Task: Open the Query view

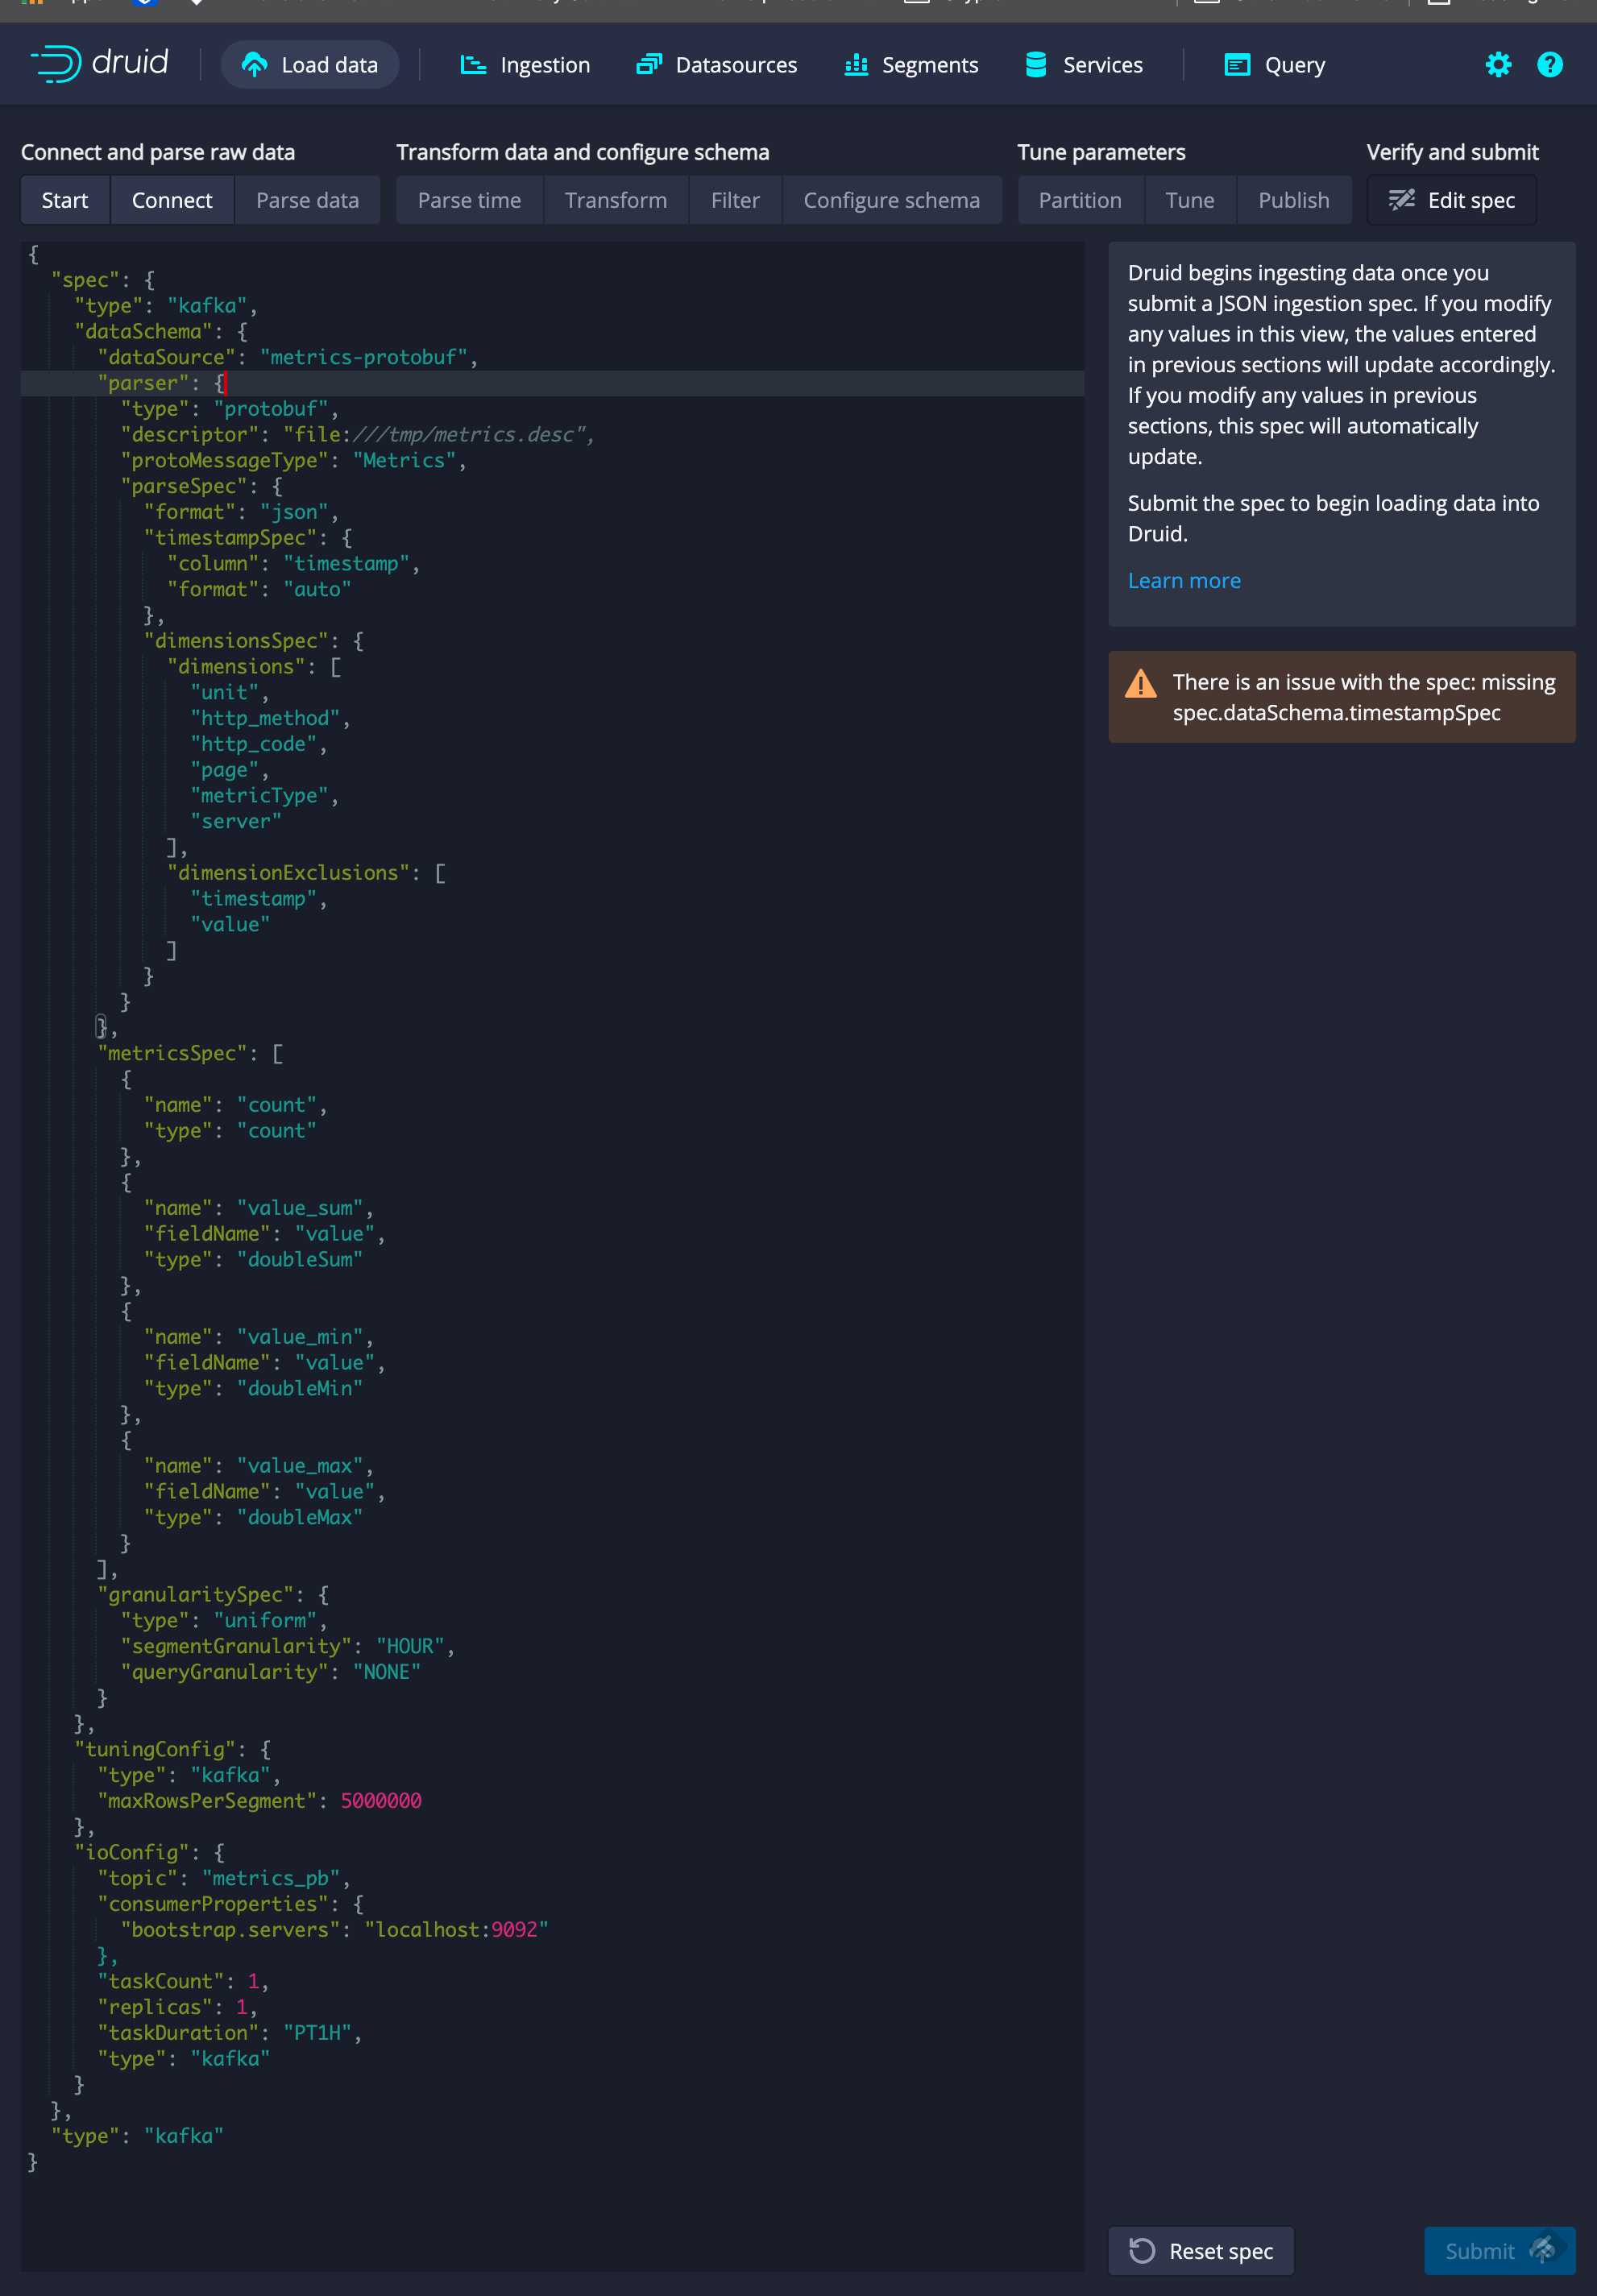Action: 1275,65
